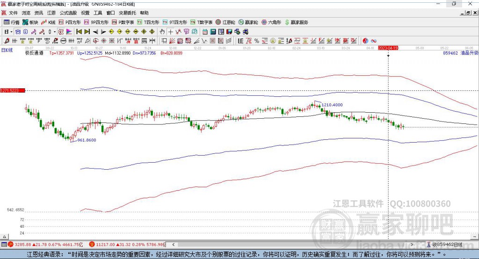This screenshot has width=479, height=259.
Task: Click the 2023-04-19 date marker
Action: click(388, 48)
